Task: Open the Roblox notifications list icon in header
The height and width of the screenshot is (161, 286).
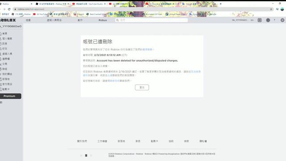Action: tap(260, 20)
